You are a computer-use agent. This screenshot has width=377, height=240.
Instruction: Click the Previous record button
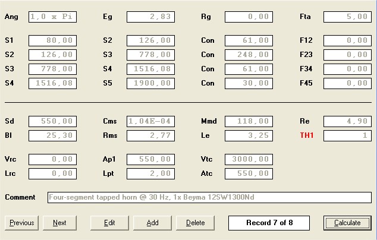[x=21, y=223]
